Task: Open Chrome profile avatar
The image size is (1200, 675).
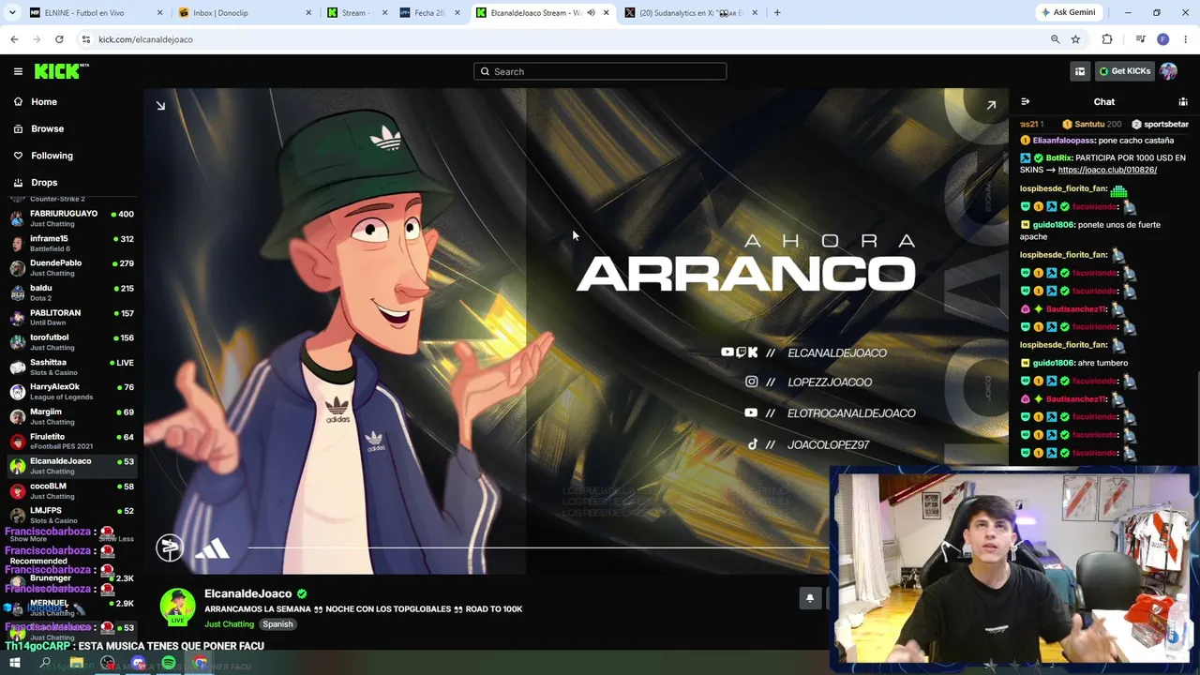Action: pyautogui.click(x=1162, y=39)
